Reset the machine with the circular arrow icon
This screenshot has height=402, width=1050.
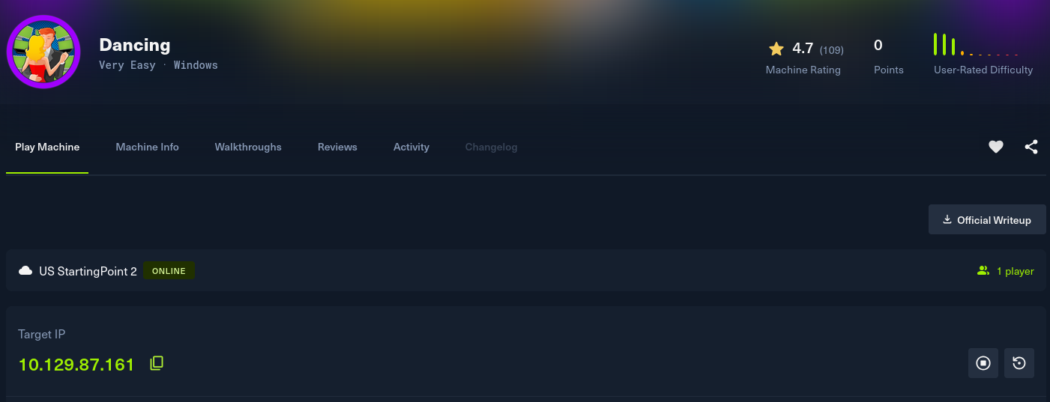pyautogui.click(x=1019, y=363)
